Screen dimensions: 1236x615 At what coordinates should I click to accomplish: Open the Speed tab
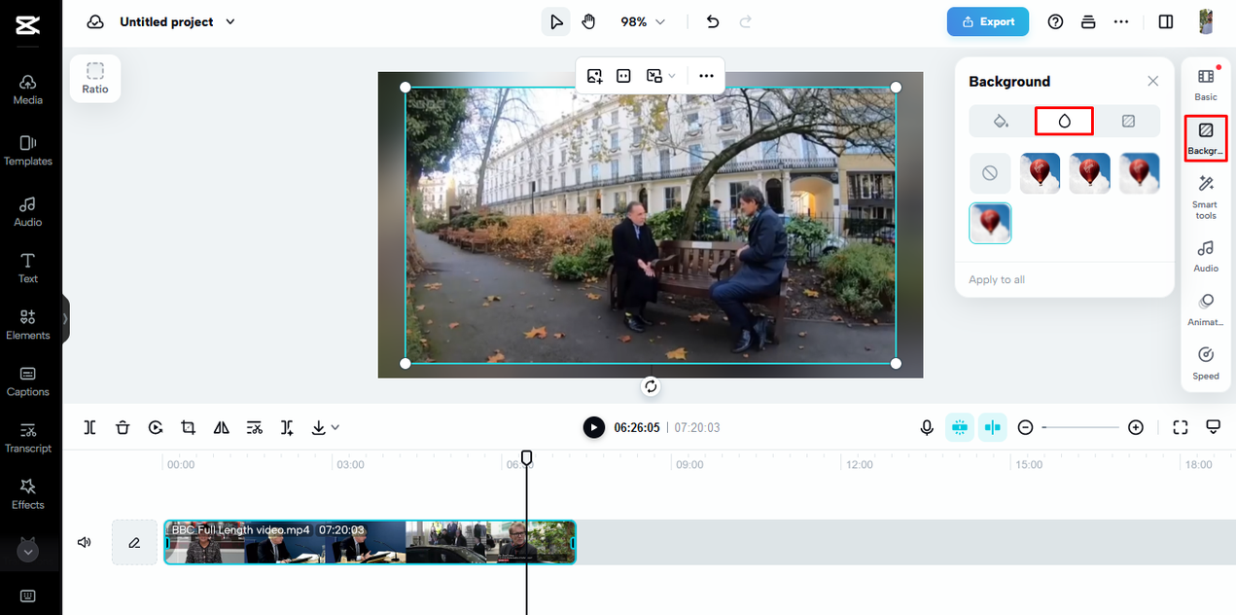click(x=1206, y=364)
